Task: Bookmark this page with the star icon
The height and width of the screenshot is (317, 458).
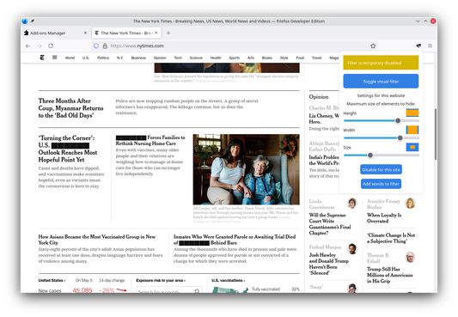Action: [x=373, y=46]
